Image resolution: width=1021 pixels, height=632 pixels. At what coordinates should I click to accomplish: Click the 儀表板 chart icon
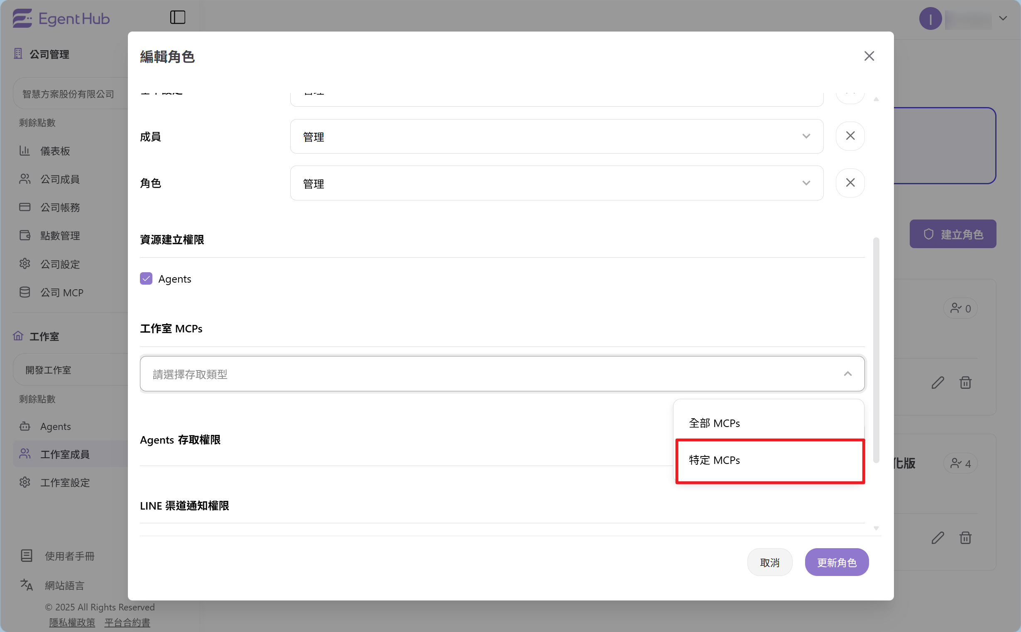click(x=24, y=151)
